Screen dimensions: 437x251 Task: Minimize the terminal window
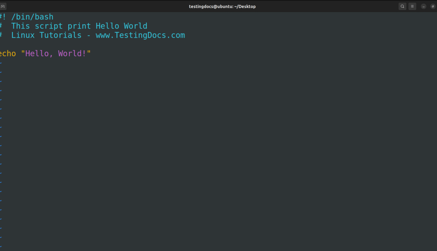423,6
